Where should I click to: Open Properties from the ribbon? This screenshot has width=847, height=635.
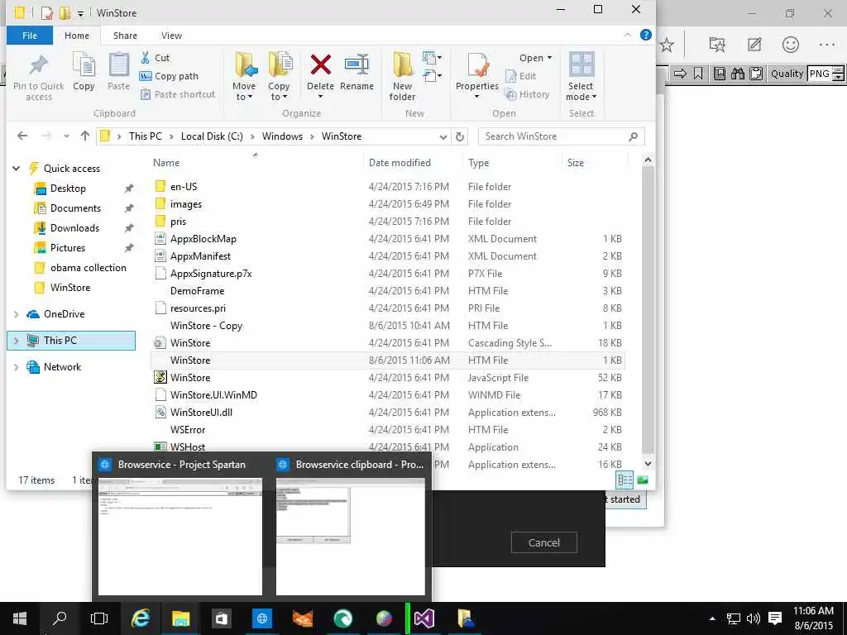[x=477, y=75]
